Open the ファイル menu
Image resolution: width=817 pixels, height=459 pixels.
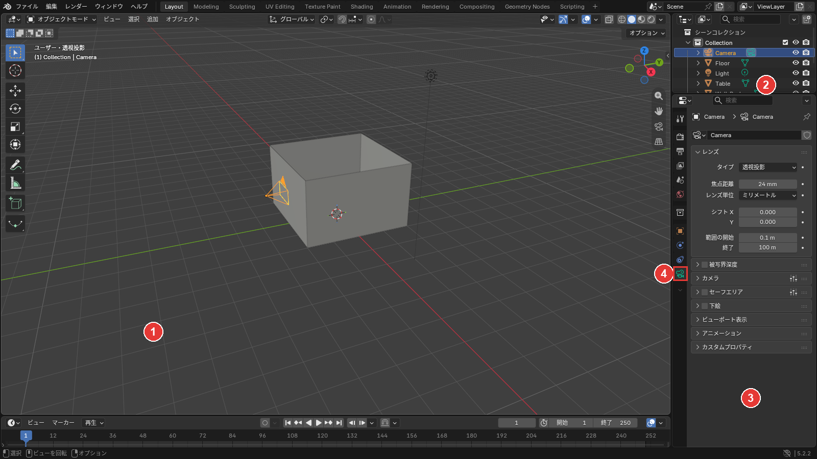[27, 7]
